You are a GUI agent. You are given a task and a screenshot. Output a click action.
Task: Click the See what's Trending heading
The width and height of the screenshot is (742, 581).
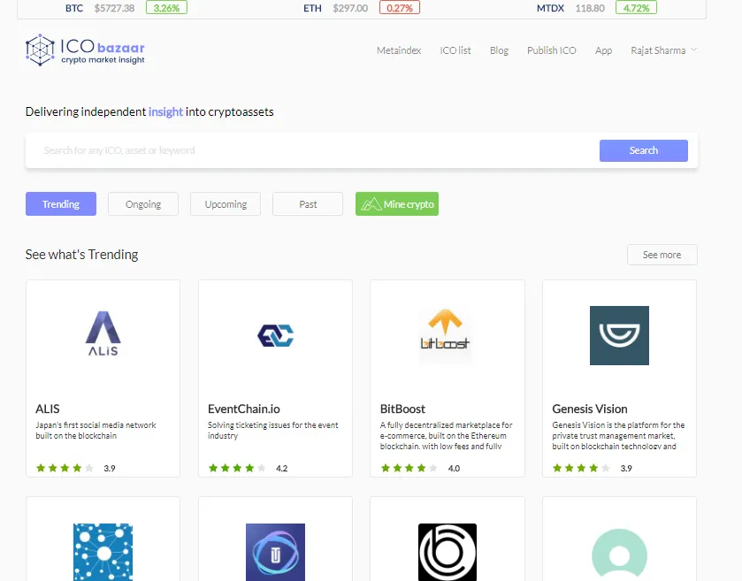tap(82, 255)
